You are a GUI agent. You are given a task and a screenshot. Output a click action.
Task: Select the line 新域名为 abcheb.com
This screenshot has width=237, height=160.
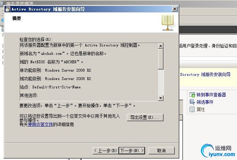pos(63,53)
